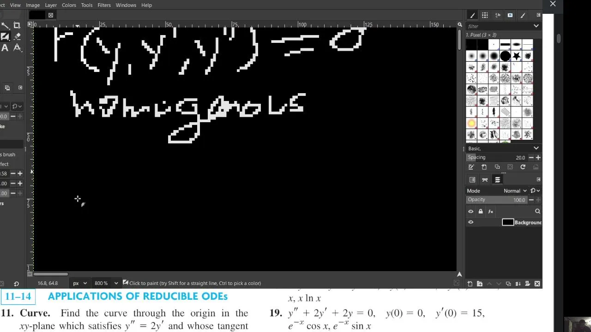
Task: Select the Background layer thumbnail
Action: click(508, 222)
